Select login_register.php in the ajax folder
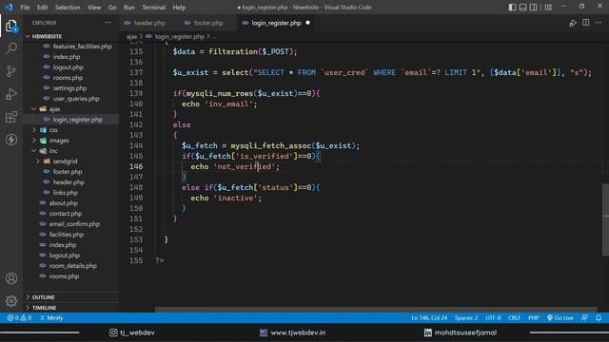Image resolution: width=609 pixels, height=342 pixels. (78, 120)
